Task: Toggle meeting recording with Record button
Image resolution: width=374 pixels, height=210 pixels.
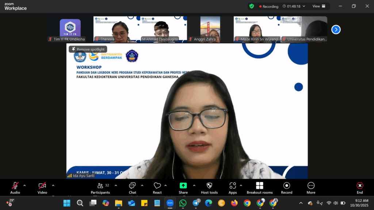Action: (x=286, y=186)
